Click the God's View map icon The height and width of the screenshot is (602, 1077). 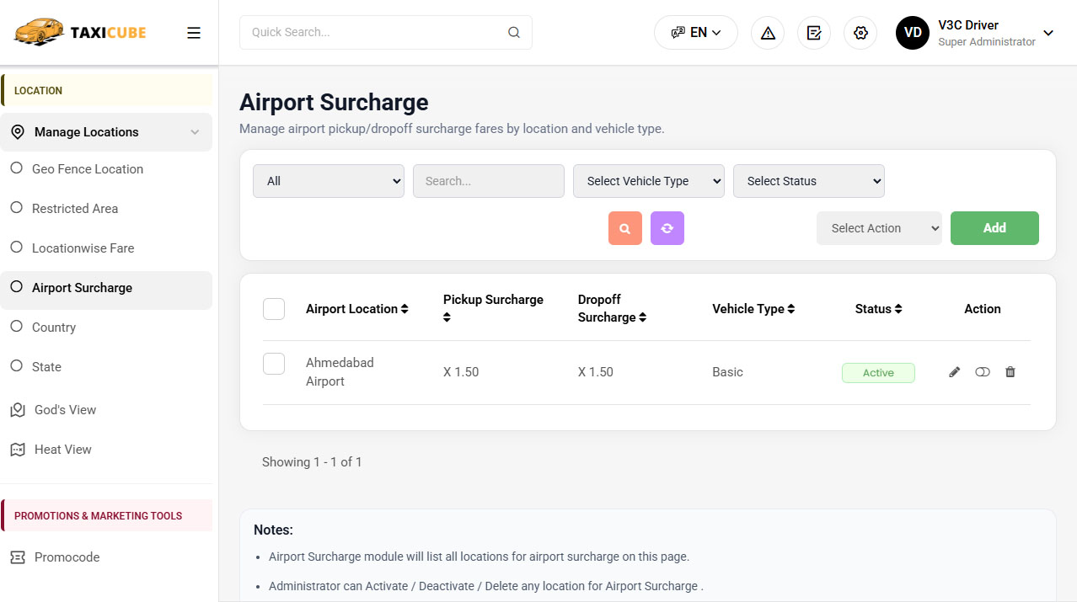tap(18, 410)
